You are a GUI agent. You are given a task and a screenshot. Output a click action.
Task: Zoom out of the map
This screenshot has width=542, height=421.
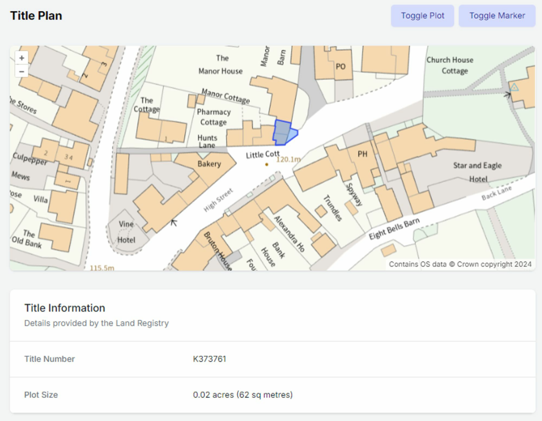coord(22,71)
